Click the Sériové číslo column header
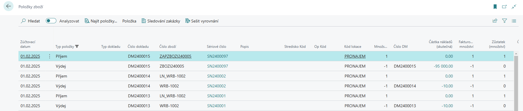 (217, 47)
